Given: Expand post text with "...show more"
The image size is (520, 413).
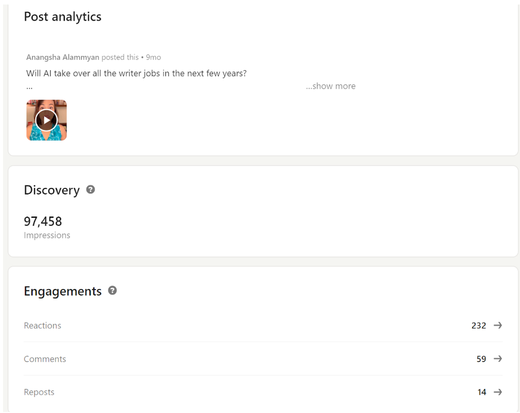Looking at the screenshot, I should [x=331, y=86].
